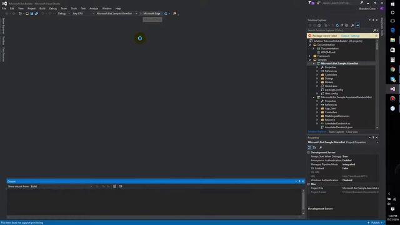
Task: Open the Build menu
Action: click(x=42, y=8)
